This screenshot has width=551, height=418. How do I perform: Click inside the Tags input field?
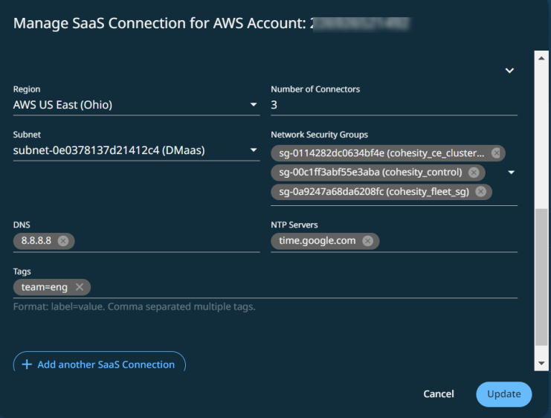coord(297,287)
